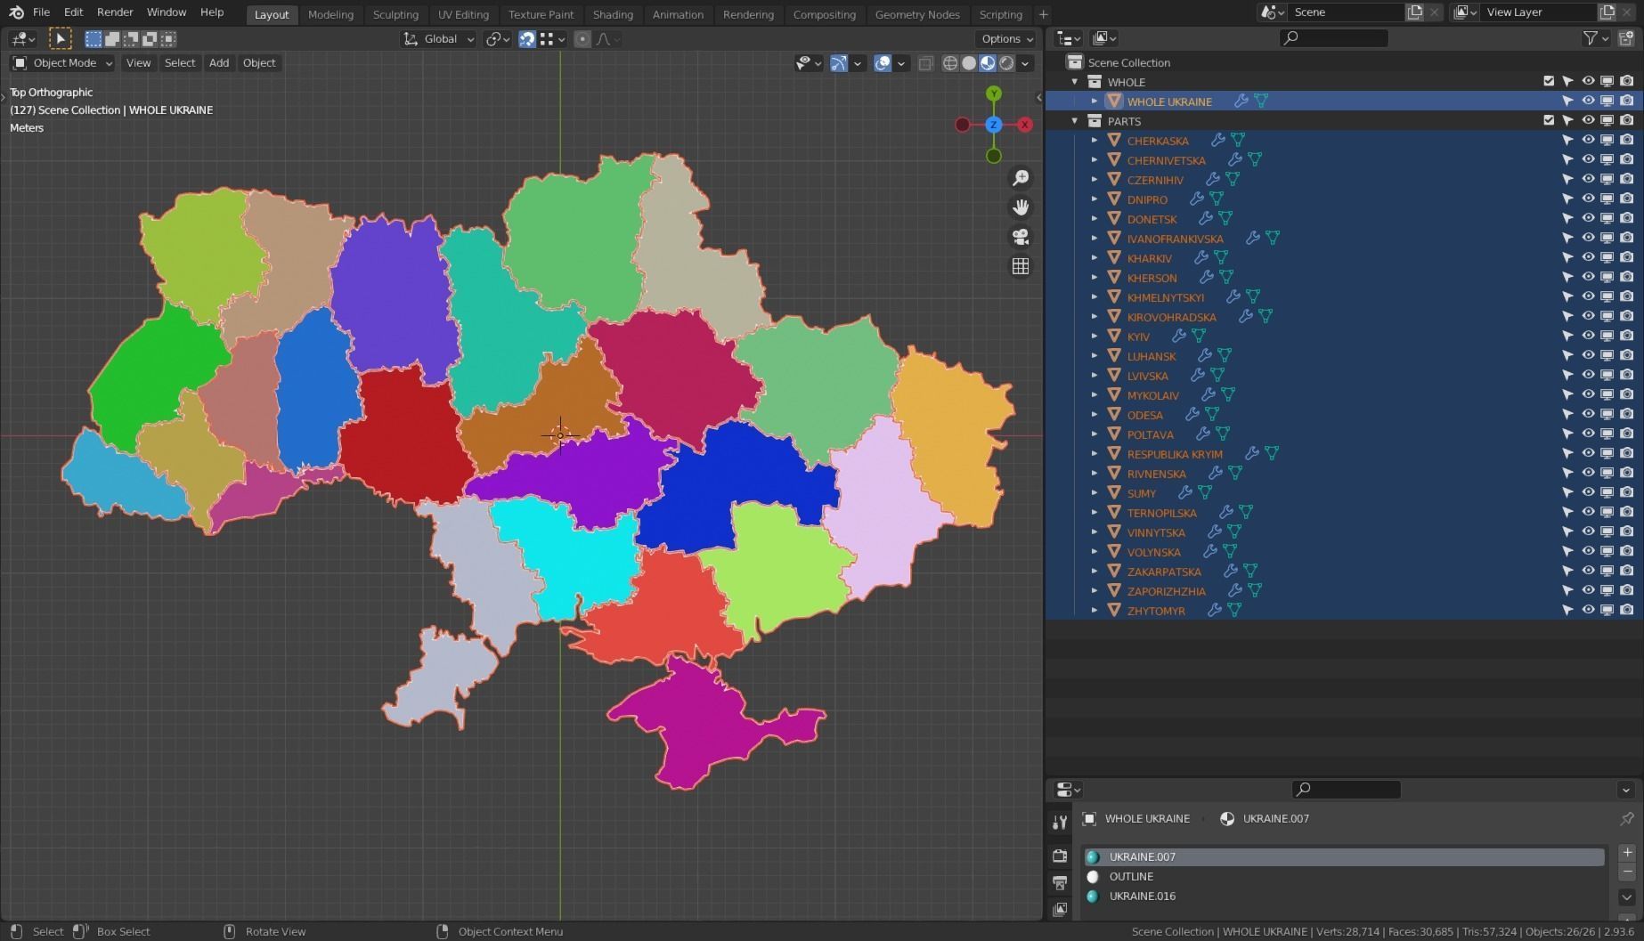Switch to wireframe shading mode
The height and width of the screenshot is (941, 1644).
pyautogui.click(x=950, y=63)
